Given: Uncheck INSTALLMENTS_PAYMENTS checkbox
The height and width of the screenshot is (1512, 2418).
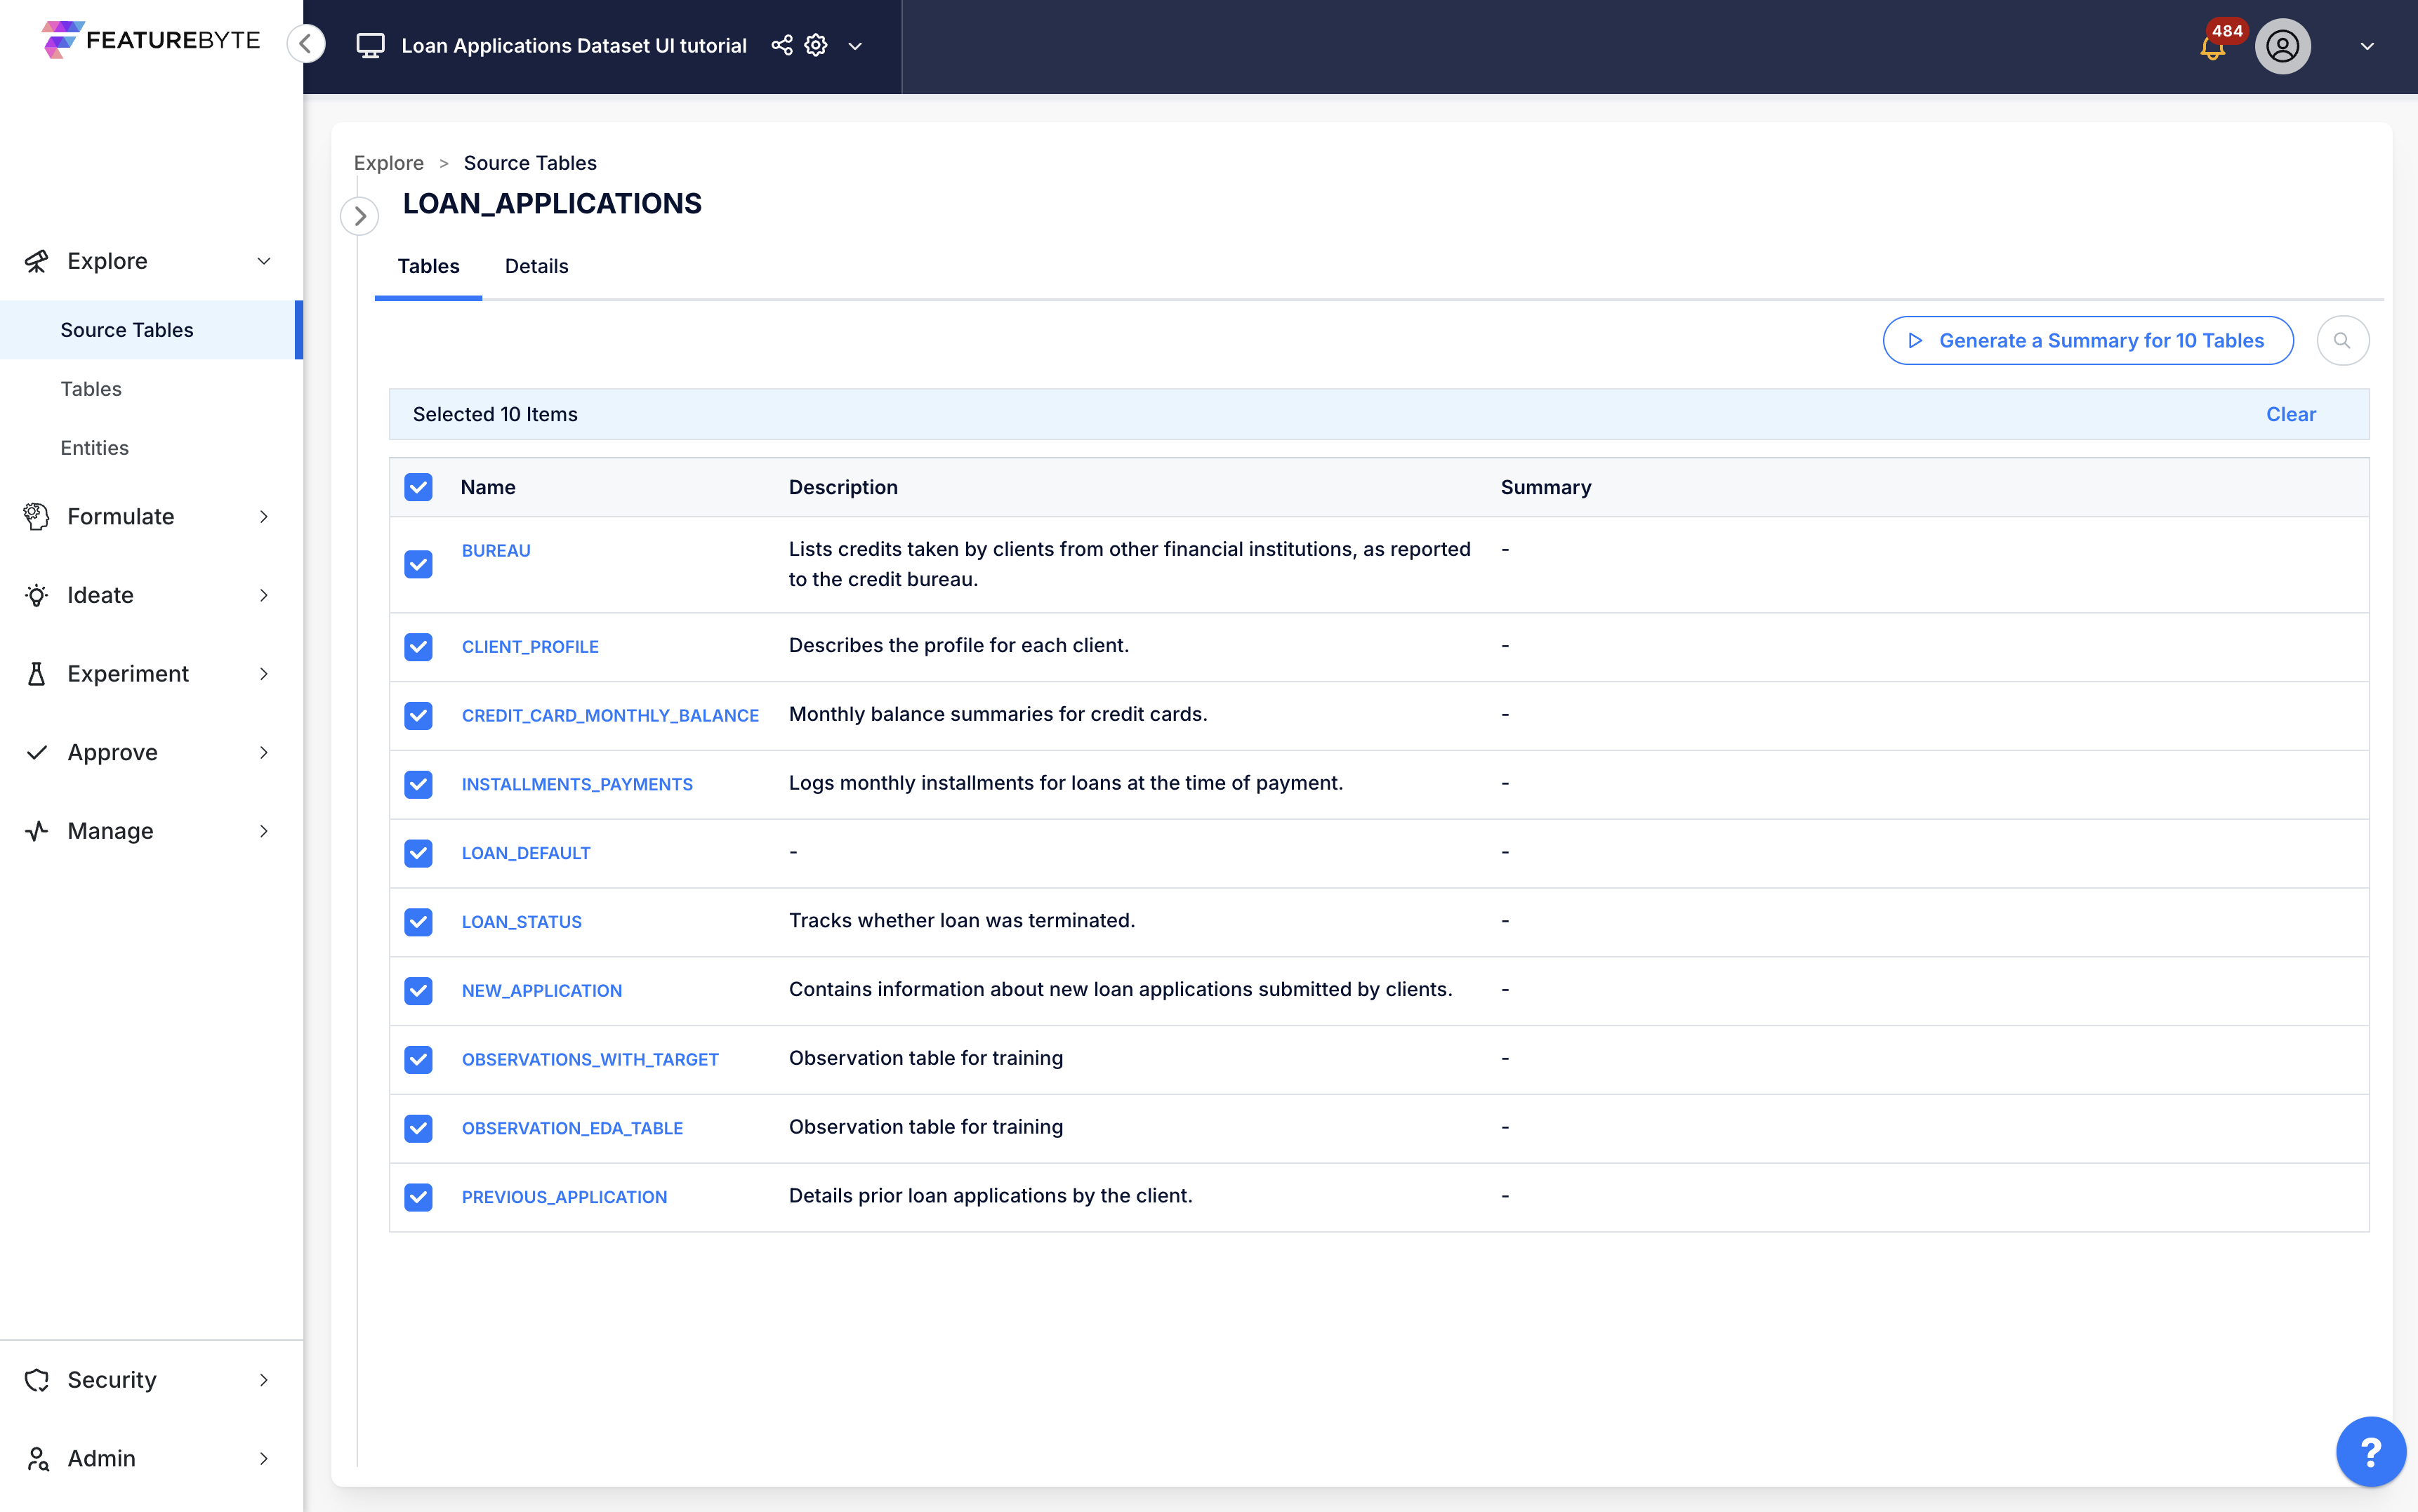Looking at the screenshot, I should coord(418,784).
